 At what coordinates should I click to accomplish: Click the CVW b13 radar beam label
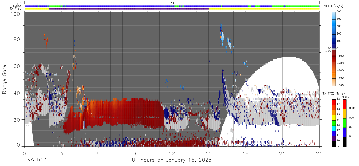click(x=35, y=160)
